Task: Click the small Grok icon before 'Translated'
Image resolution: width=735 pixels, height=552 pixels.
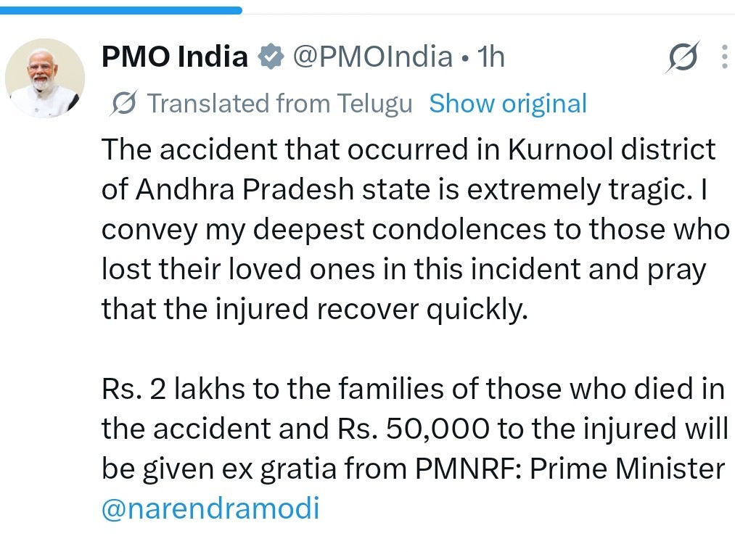Action: [x=123, y=104]
